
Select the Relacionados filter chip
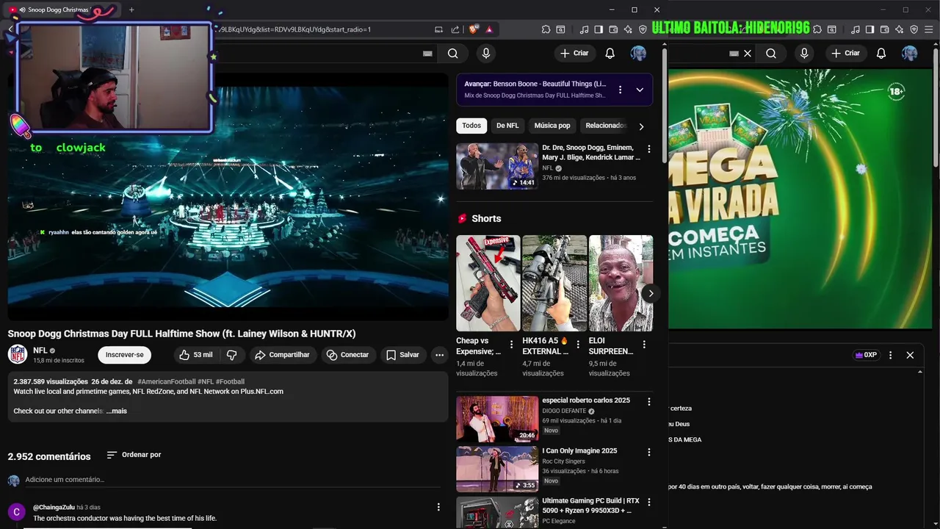point(605,126)
